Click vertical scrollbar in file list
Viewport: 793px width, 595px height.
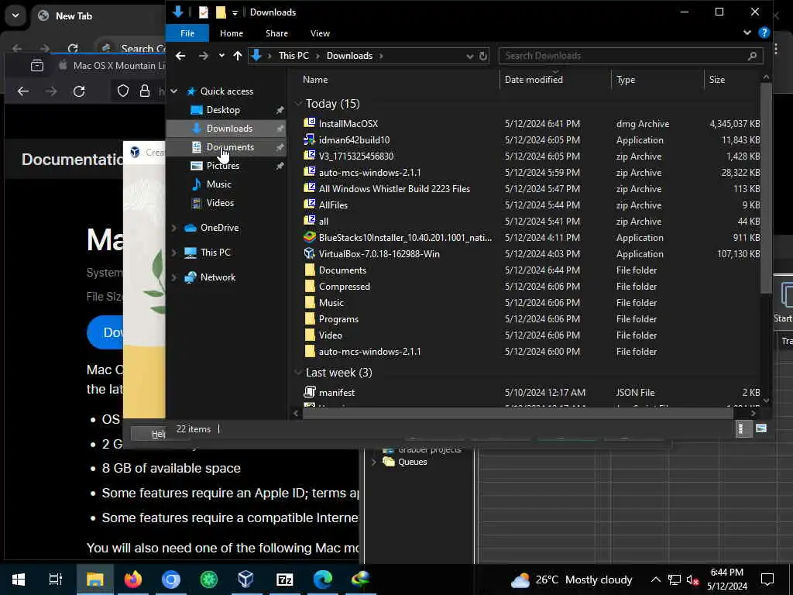click(766, 187)
